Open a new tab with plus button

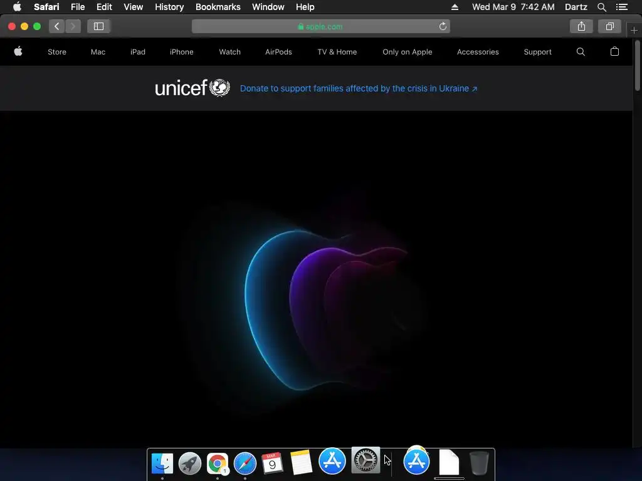pos(634,30)
